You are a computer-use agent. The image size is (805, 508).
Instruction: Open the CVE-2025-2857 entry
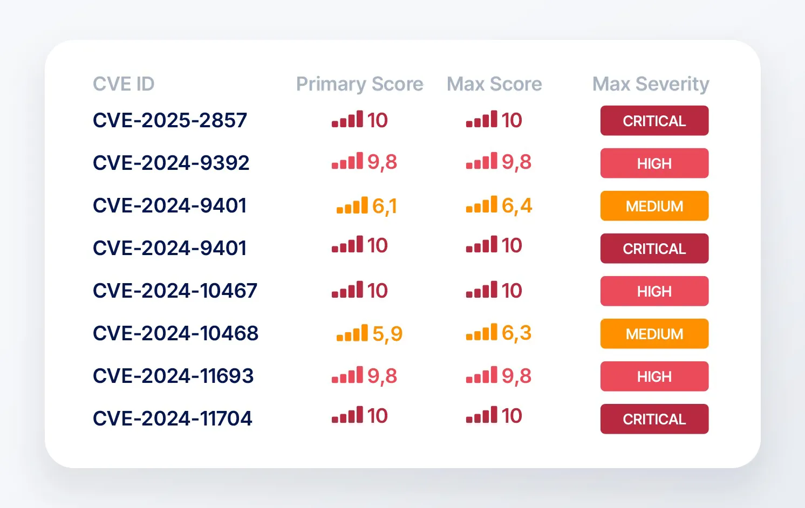(170, 120)
